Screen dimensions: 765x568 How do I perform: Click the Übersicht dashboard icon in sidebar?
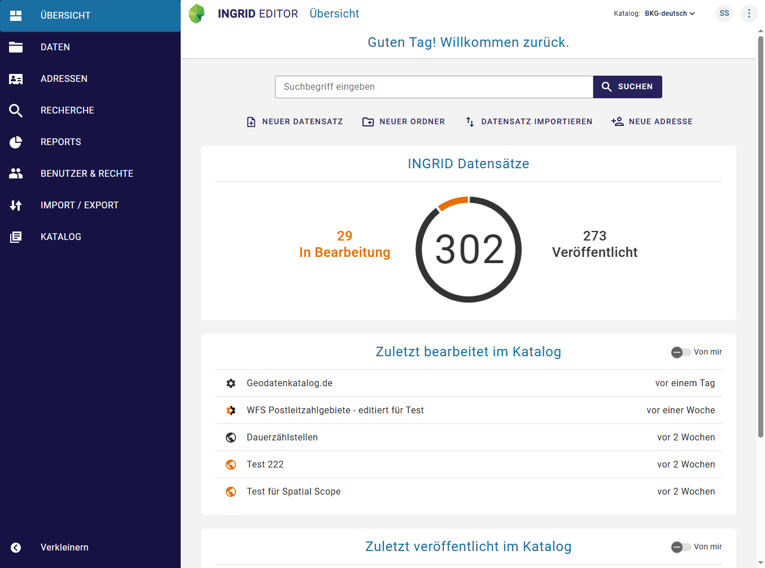[16, 16]
